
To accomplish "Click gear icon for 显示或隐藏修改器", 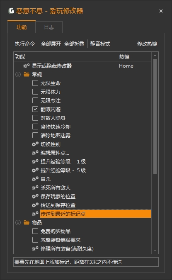I will point(27,66).
